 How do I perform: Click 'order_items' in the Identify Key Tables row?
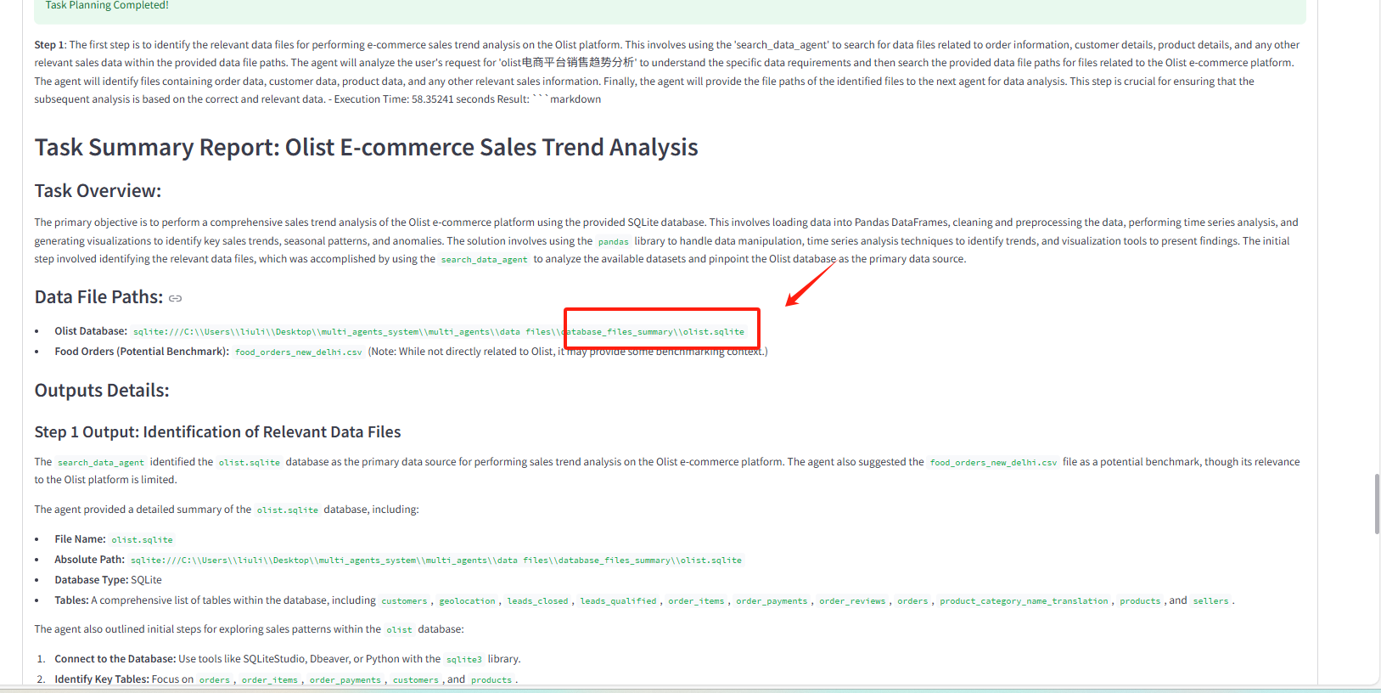coord(270,680)
